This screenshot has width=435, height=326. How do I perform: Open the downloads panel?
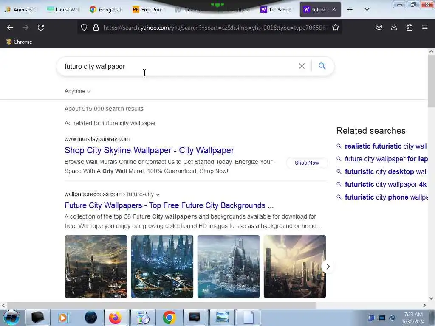pyautogui.click(x=394, y=27)
